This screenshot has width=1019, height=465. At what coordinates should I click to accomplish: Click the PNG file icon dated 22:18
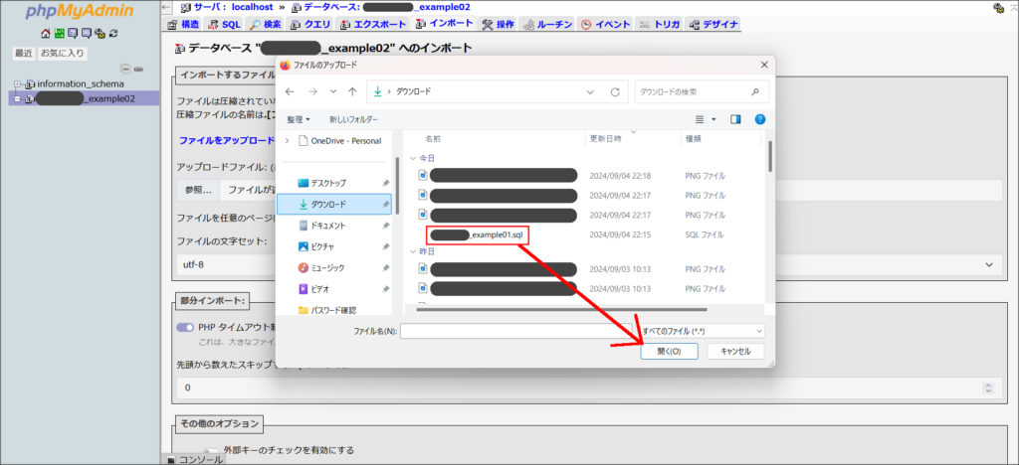click(x=423, y=175)
